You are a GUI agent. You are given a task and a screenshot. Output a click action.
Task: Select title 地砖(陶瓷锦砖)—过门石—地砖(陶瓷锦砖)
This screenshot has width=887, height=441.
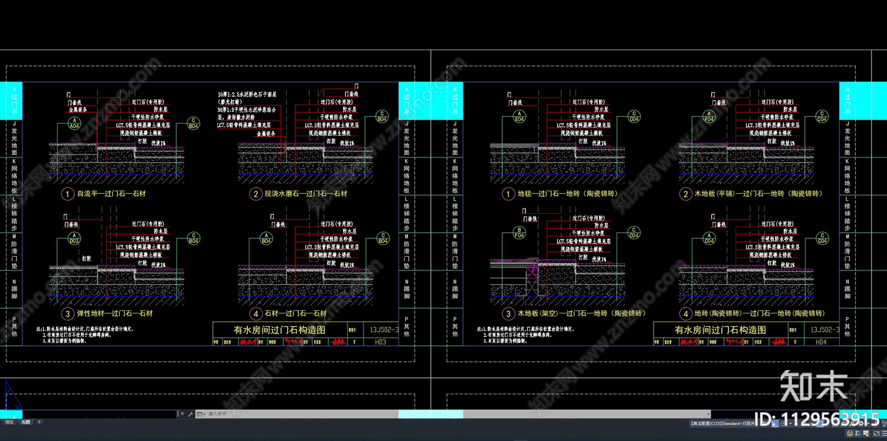click(759, 314)
